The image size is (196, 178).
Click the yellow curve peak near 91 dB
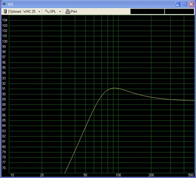115,88
